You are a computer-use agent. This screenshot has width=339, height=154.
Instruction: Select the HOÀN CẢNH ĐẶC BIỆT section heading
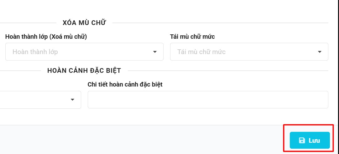click(84, 71)
